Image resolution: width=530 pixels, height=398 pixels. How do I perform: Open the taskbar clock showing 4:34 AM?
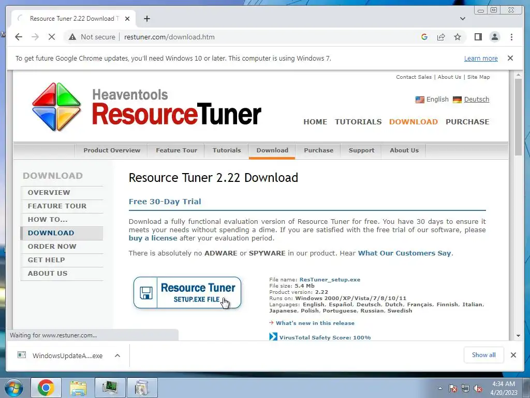click(504, 388)
